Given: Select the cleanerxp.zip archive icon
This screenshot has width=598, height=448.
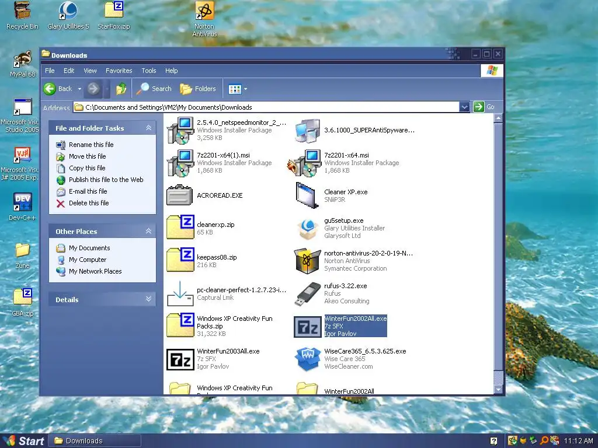Looking at the screenshot, I should (180, 228).
